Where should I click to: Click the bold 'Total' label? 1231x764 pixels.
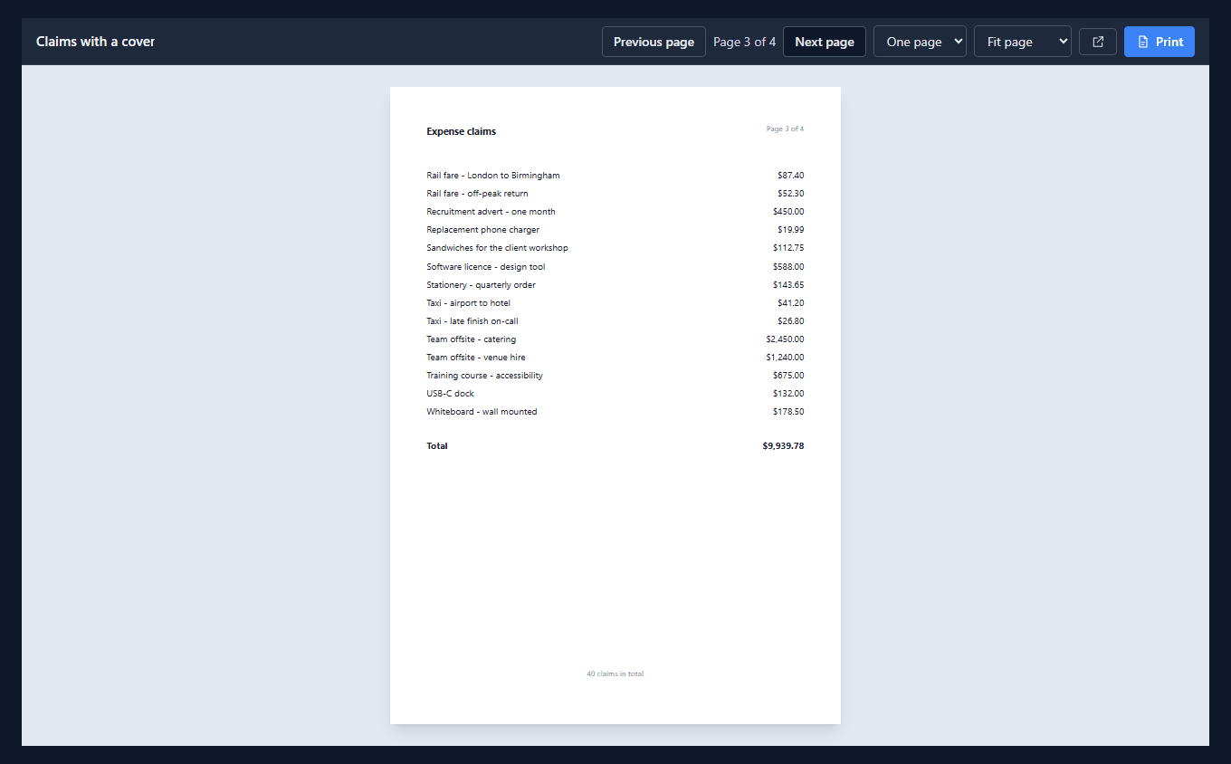pyautogui.click(x=437, y=446)
